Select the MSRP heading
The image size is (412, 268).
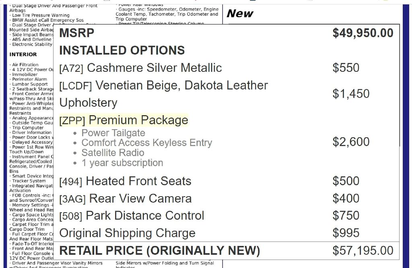pyautogui.click(x=77, y=33)
